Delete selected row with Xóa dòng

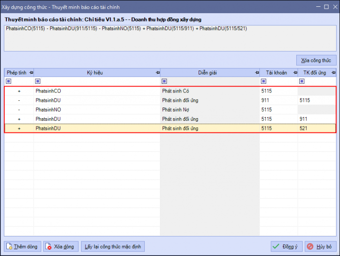pyautogui.click(x=61, y=247)
